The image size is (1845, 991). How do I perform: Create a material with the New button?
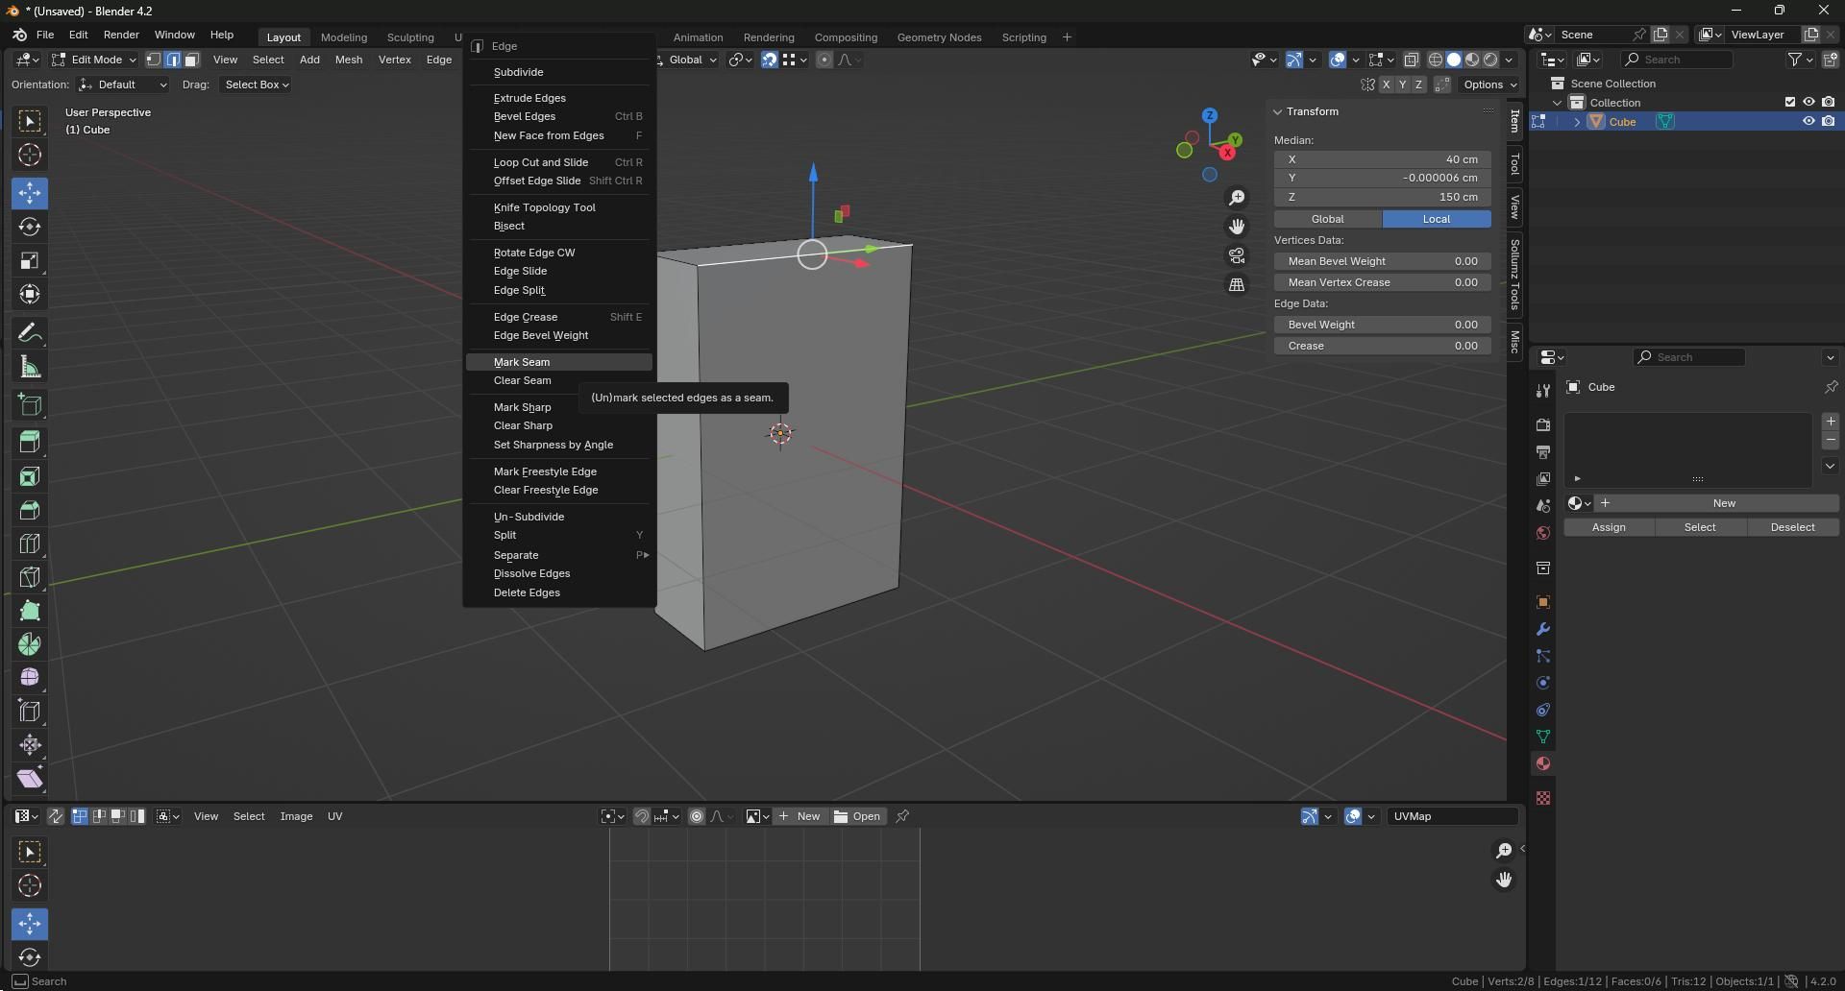point(1723,502)
